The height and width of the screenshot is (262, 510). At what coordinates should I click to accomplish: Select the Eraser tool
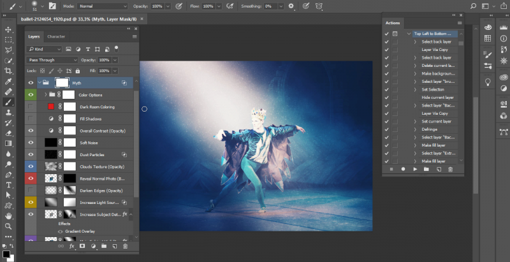tap(8, 133)
